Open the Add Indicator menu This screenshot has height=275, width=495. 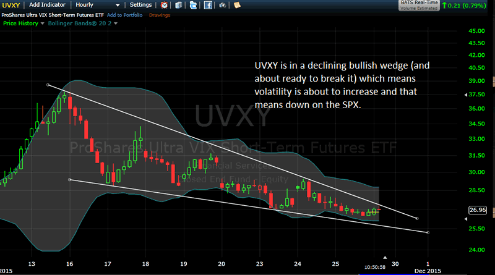point(48,5)
